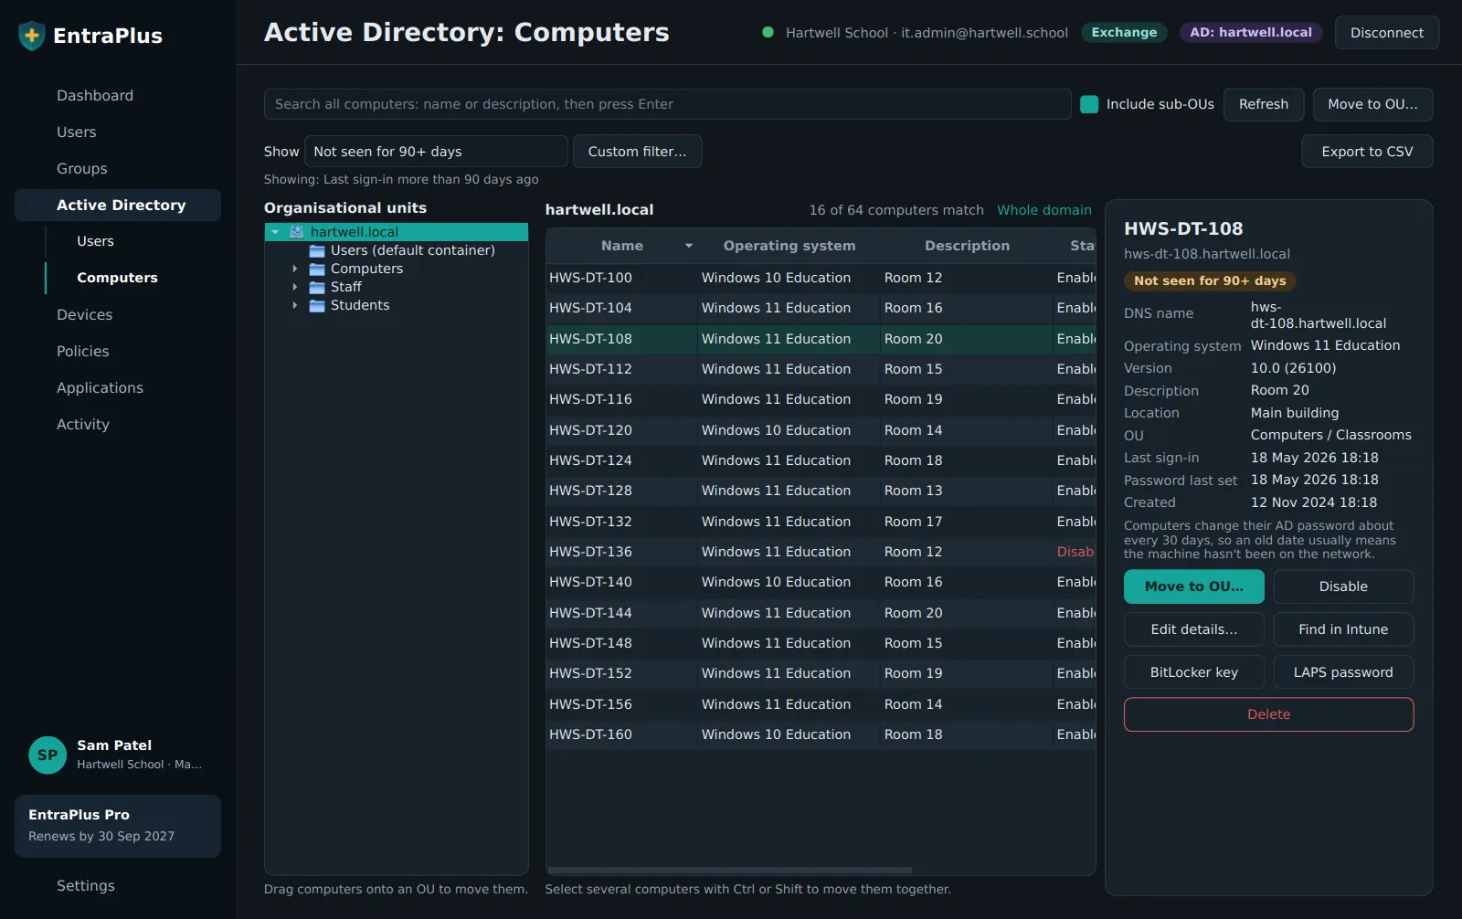Disable computer HWS-DT-108
The width and height of the screenshot is (1462, 919).
click(x=1343, y=586)
